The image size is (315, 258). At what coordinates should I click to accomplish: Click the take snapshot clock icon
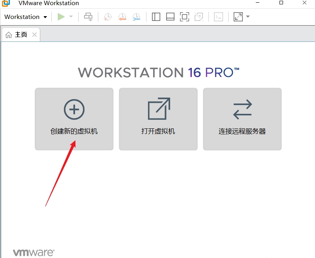108,17
